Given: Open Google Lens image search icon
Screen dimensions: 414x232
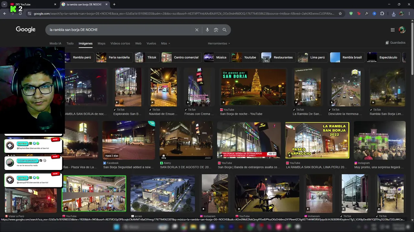Looking at the screenshot, I should coord(216,30).
